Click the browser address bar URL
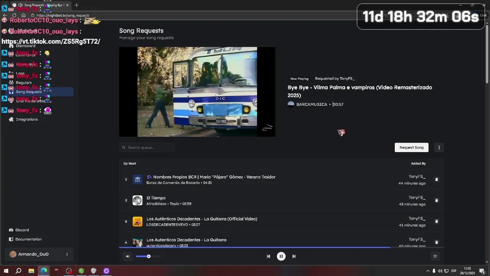The height and width of the screenshot is (276, 490). (x=63, y=15)
